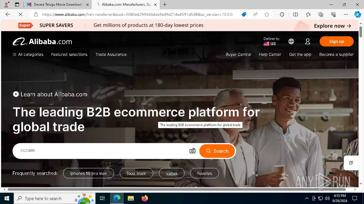Click the browser address bar URL

point(137,14)
